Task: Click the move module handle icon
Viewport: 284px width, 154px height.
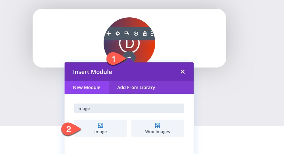Action: tap(109, 33)
